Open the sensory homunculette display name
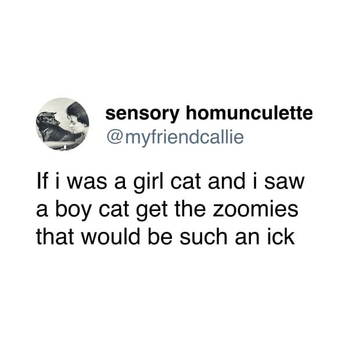Screen dimensions: 348x348 [x=209, y=114]
